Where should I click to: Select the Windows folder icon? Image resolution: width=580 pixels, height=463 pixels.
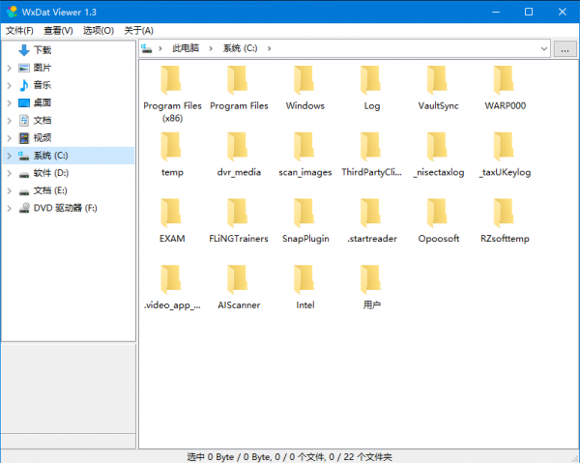(x=304, y=80)
